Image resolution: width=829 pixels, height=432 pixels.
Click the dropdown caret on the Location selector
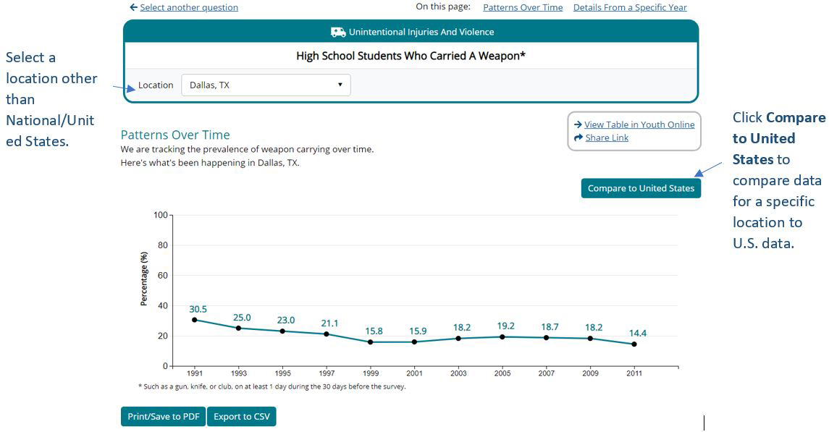pyautogui.click(x=340, y=85)
